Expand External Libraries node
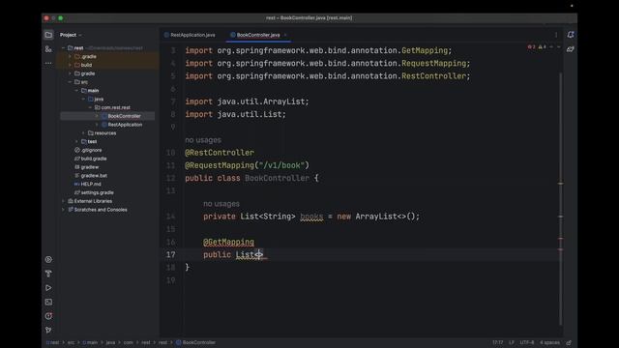619x348 pixels. pyautogui.click(x=63, y=201)
